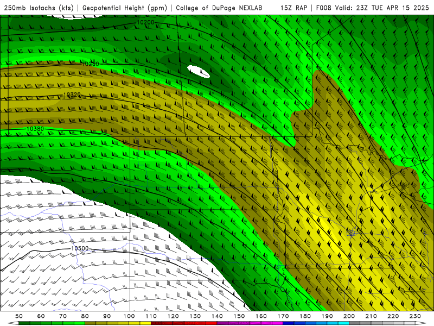
Task: Click the legend value 160
Action: pyautogui.click(x=261, y=316)
